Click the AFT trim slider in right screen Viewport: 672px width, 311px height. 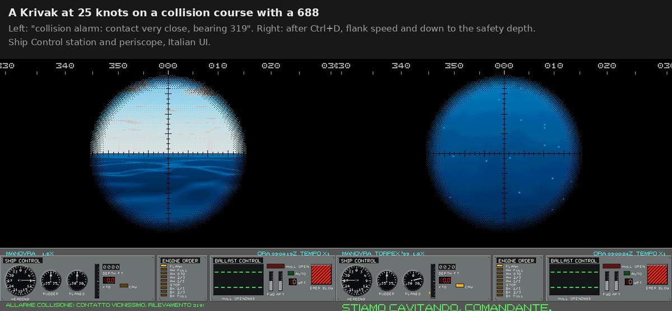tap(617, 281)
